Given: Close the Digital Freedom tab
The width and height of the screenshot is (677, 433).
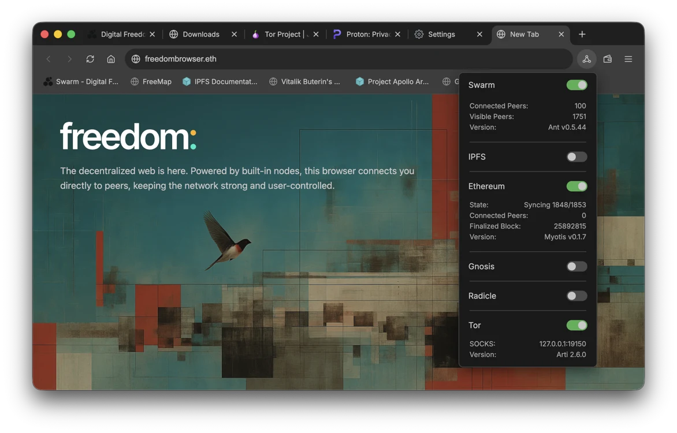Looking at the screenshot, I should [152, 34].
